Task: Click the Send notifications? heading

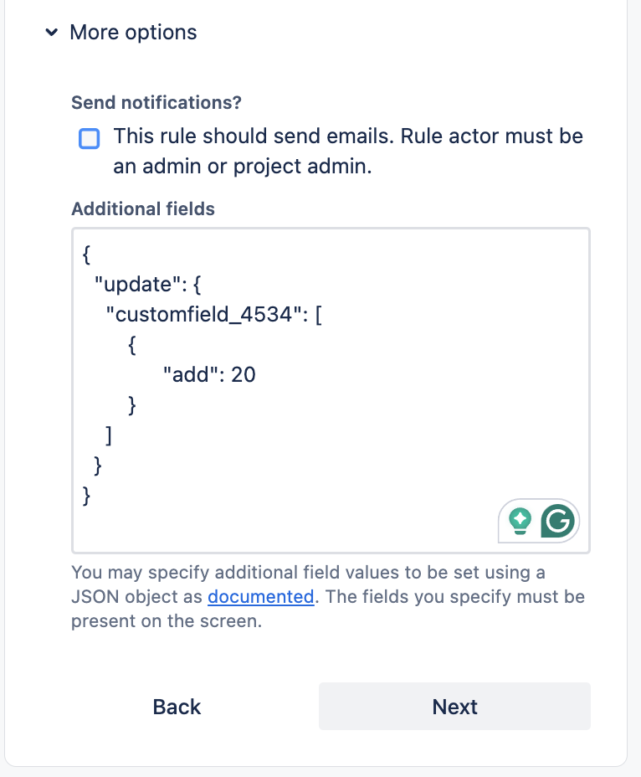Action: click(x=156, y=103)
